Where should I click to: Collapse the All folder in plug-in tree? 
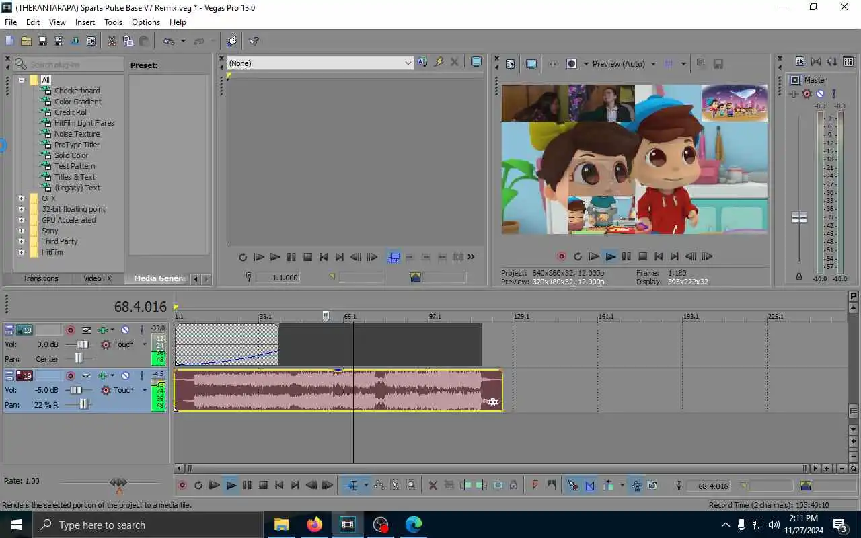tap(21, 80)
